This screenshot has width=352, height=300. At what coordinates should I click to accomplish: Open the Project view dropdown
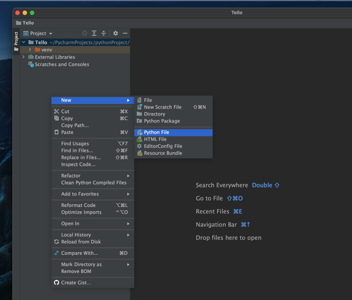[38, 33]
